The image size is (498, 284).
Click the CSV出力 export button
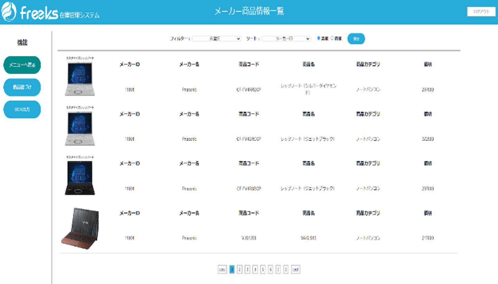tap(22, 109)
